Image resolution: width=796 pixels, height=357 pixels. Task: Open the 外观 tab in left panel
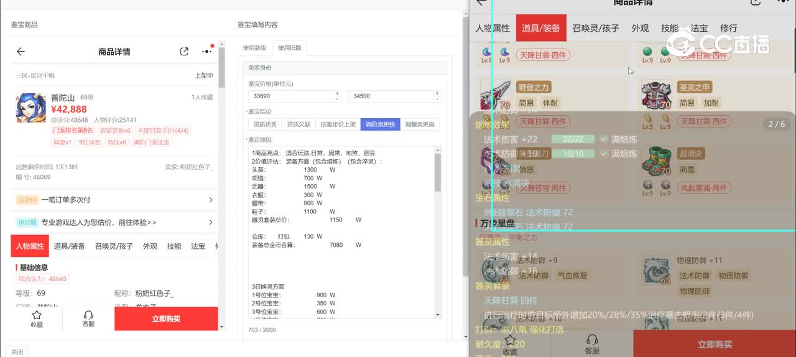pyautogui.click(x=150, y=246)
